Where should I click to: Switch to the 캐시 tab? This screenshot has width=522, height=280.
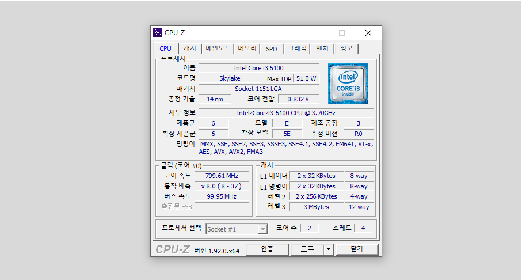tap(190, 48)
